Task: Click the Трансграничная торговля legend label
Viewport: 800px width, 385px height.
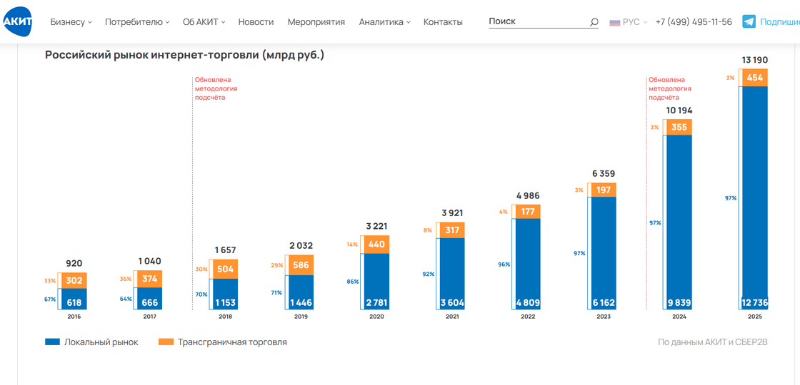Action: [x=232, y=342]
